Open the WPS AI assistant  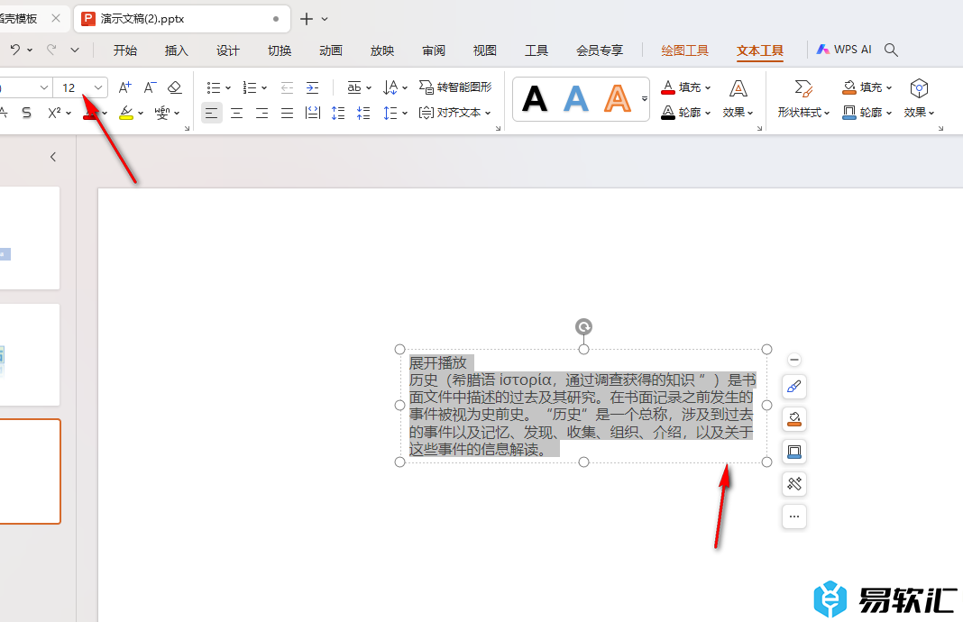pyautogui.click(x=844, y=50)
